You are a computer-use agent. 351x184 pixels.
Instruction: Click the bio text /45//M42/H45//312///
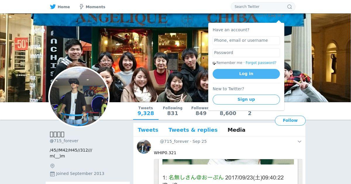[71, 150]
